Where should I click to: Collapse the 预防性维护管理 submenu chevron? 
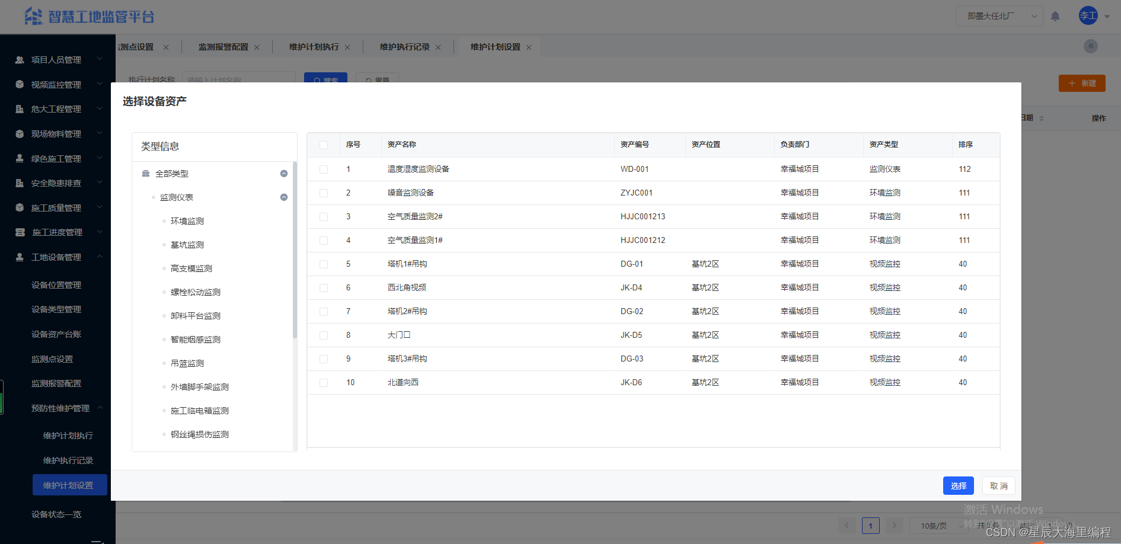click(x=100, y=408)
